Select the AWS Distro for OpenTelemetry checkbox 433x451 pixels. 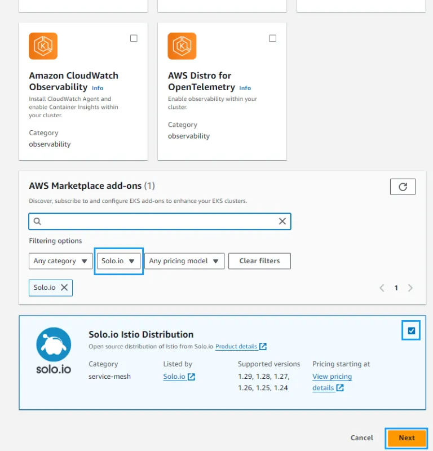coord(272,38)
